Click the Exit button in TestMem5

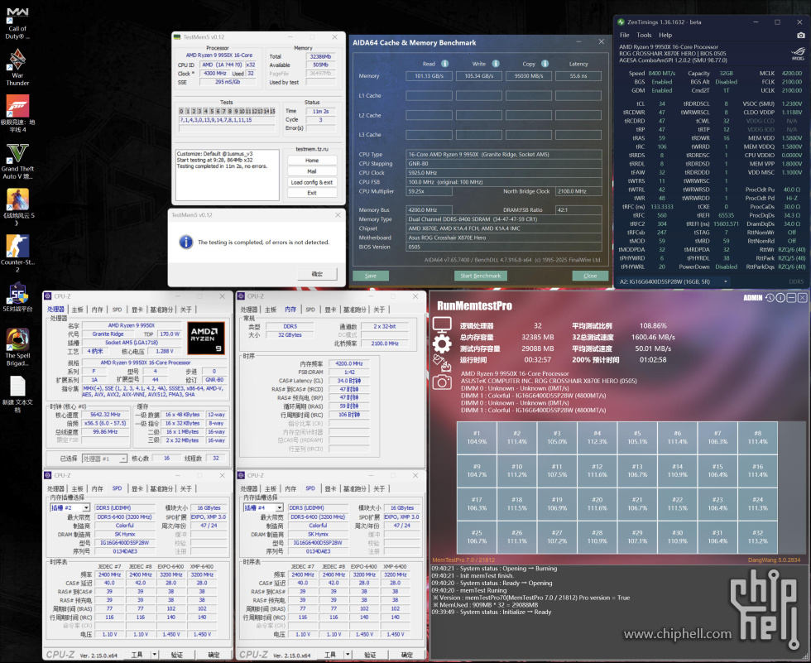coord(312,193)
